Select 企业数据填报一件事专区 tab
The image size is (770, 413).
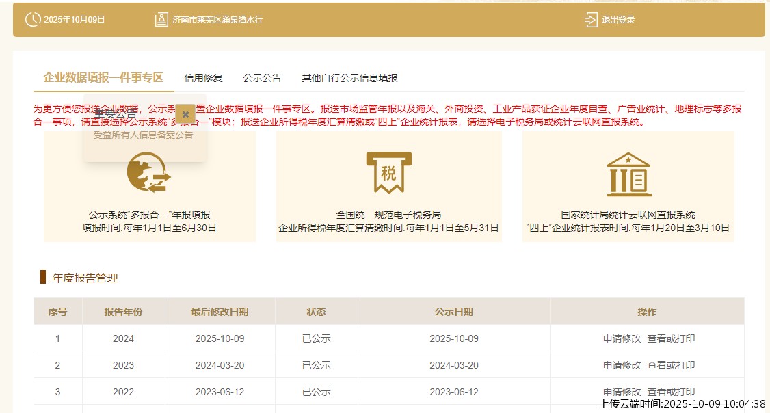(x=103, y=77)
